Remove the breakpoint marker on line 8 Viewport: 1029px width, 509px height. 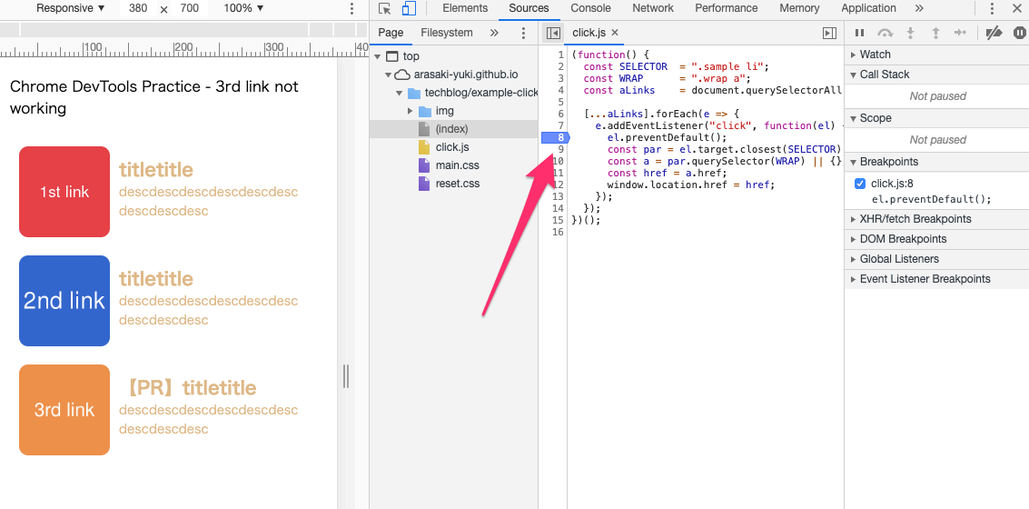[553, 137]
